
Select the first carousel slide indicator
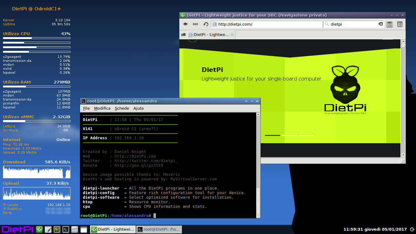(273, 135)
